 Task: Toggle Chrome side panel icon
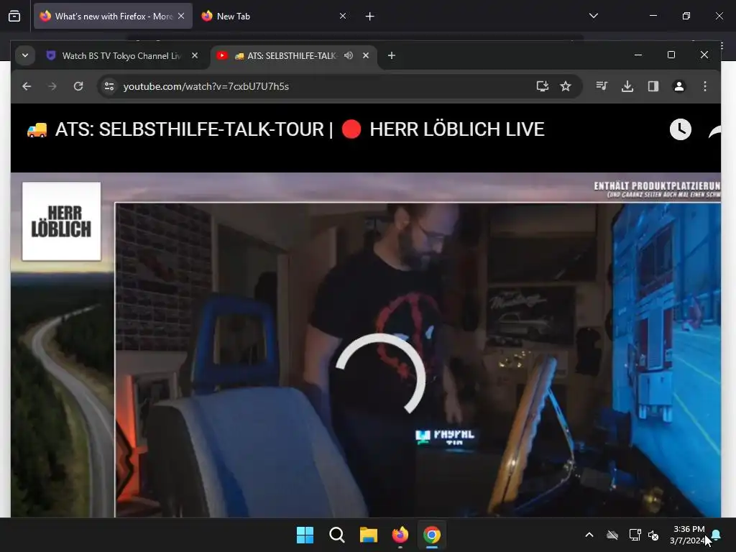pyautogui.click(x=653, y=86)
